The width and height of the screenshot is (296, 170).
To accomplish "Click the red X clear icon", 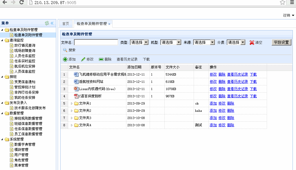I will [252, 43].
